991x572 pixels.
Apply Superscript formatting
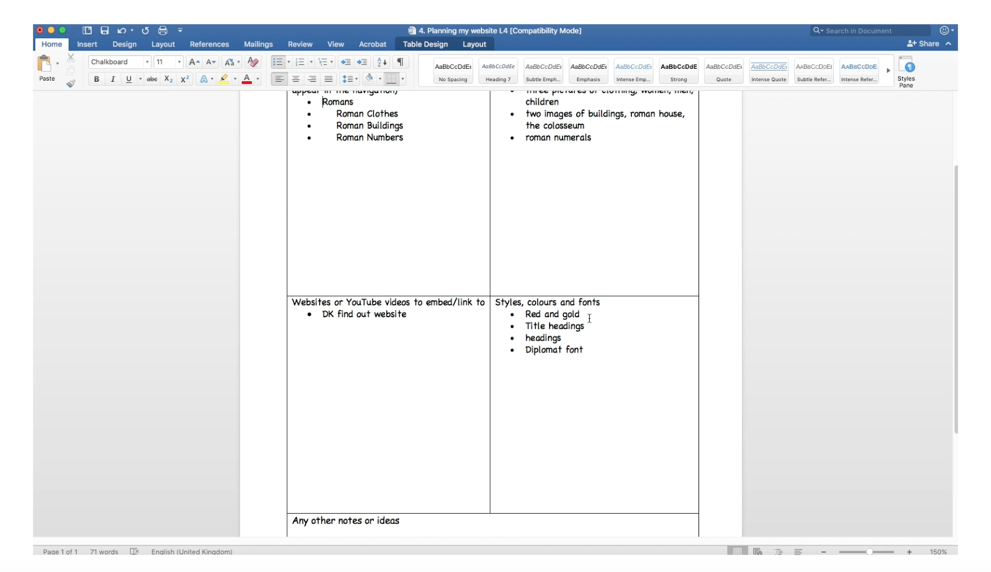pyautogui.click(x=185, y=79)
